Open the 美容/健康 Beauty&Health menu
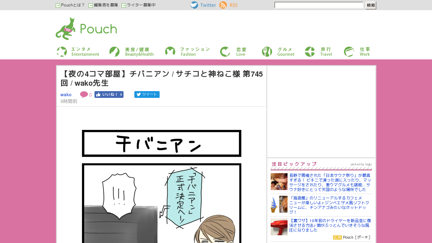The image size is (432, 243). pos(132,52)
